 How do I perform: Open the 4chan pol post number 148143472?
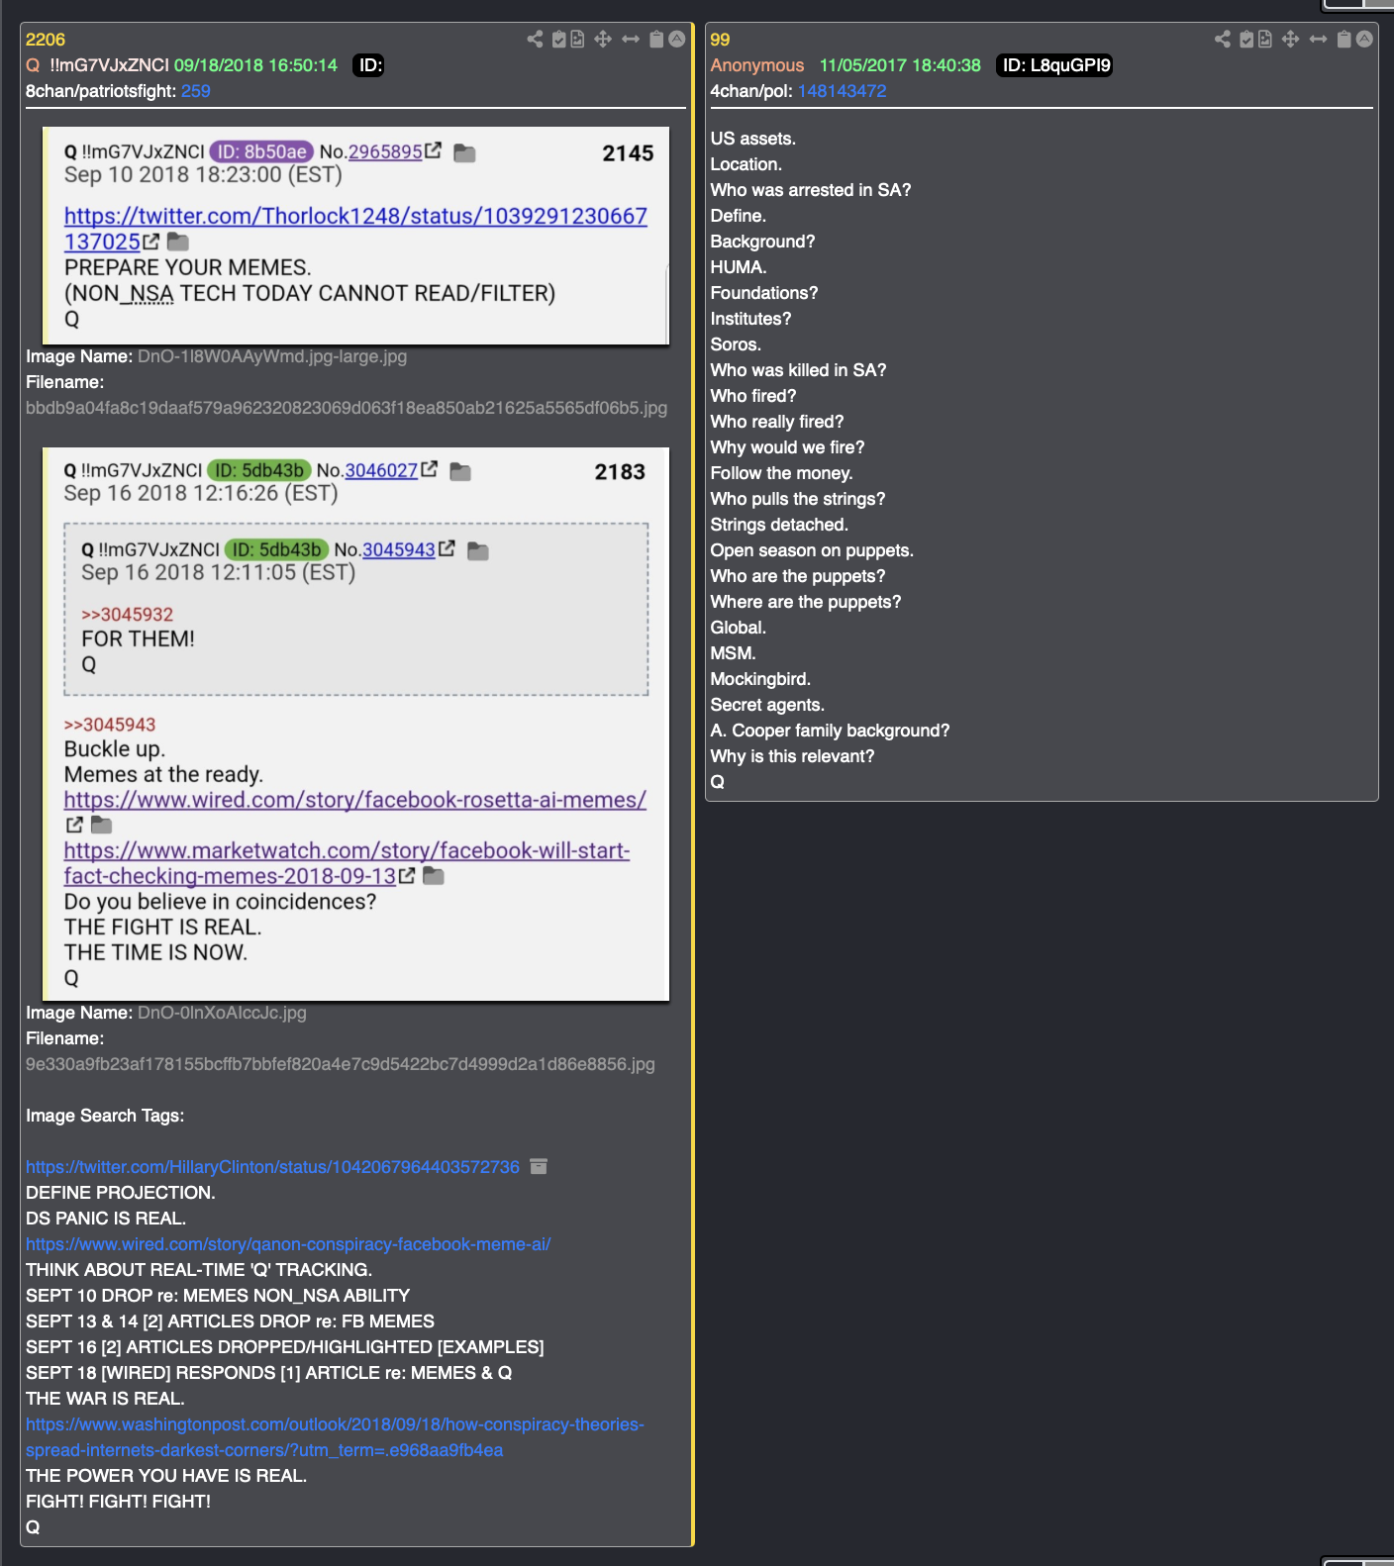843,91
